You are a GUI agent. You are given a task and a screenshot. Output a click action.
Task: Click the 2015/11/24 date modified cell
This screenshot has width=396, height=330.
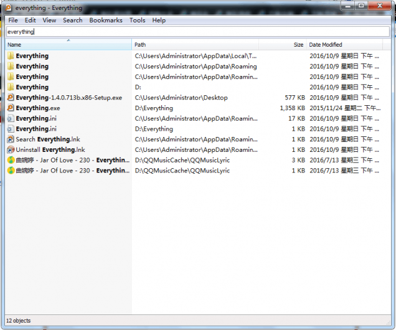pyautogui.click(x=345, y=108)
